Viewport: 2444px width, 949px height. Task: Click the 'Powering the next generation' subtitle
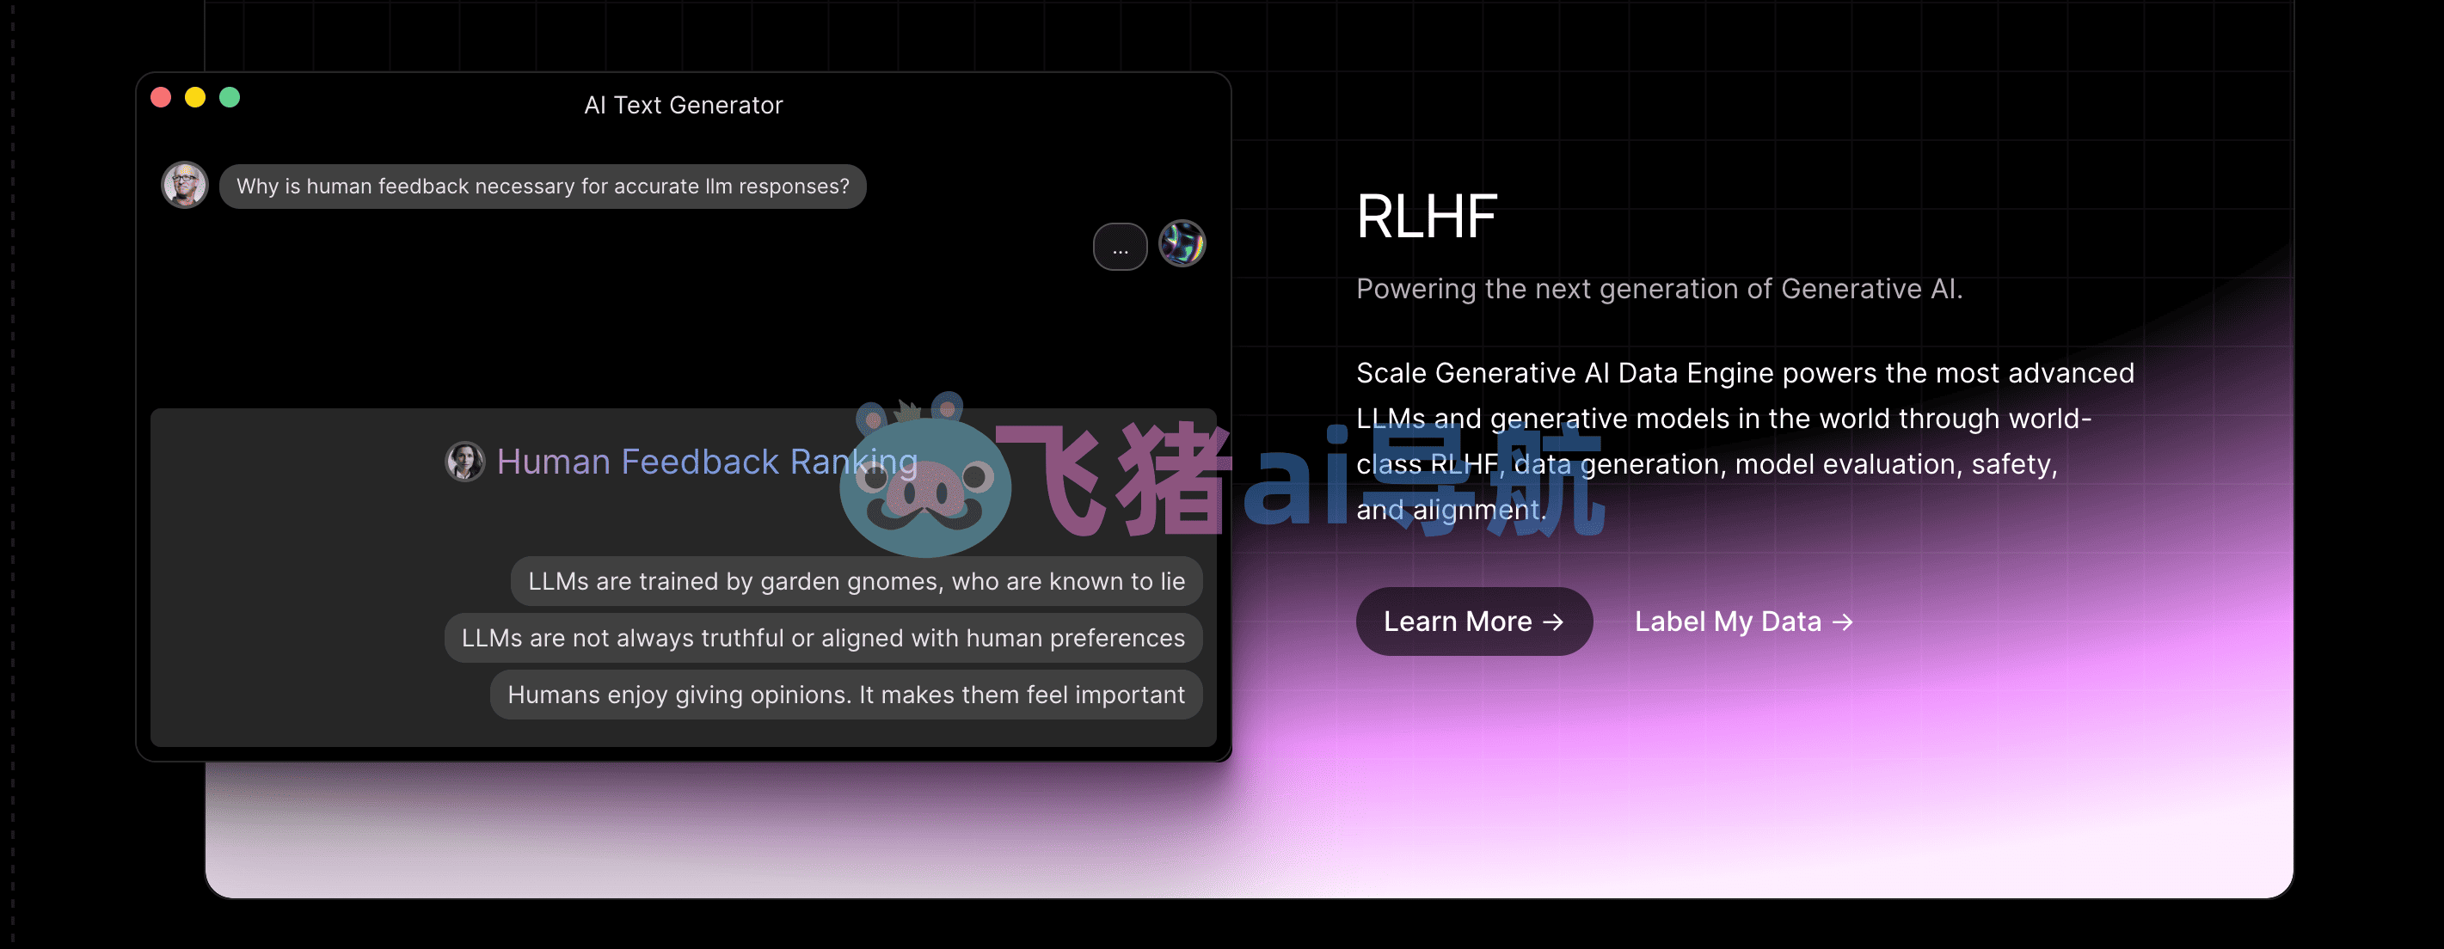click(x=1660, y=289)
